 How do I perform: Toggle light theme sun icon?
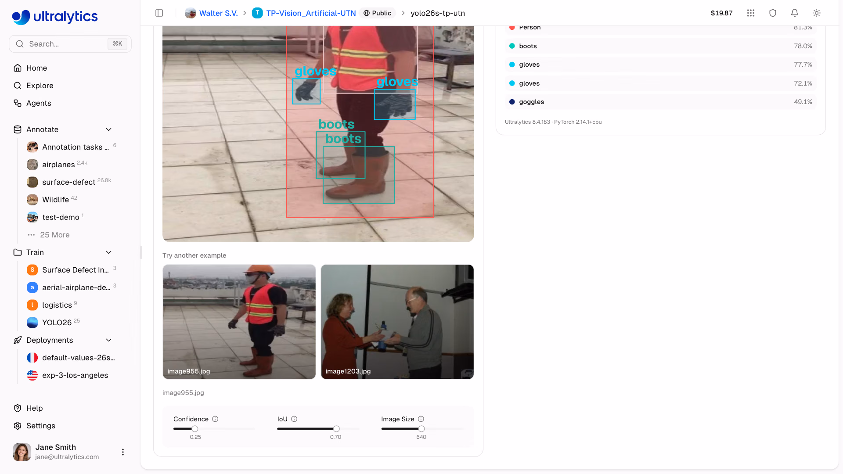coord(817,13)
